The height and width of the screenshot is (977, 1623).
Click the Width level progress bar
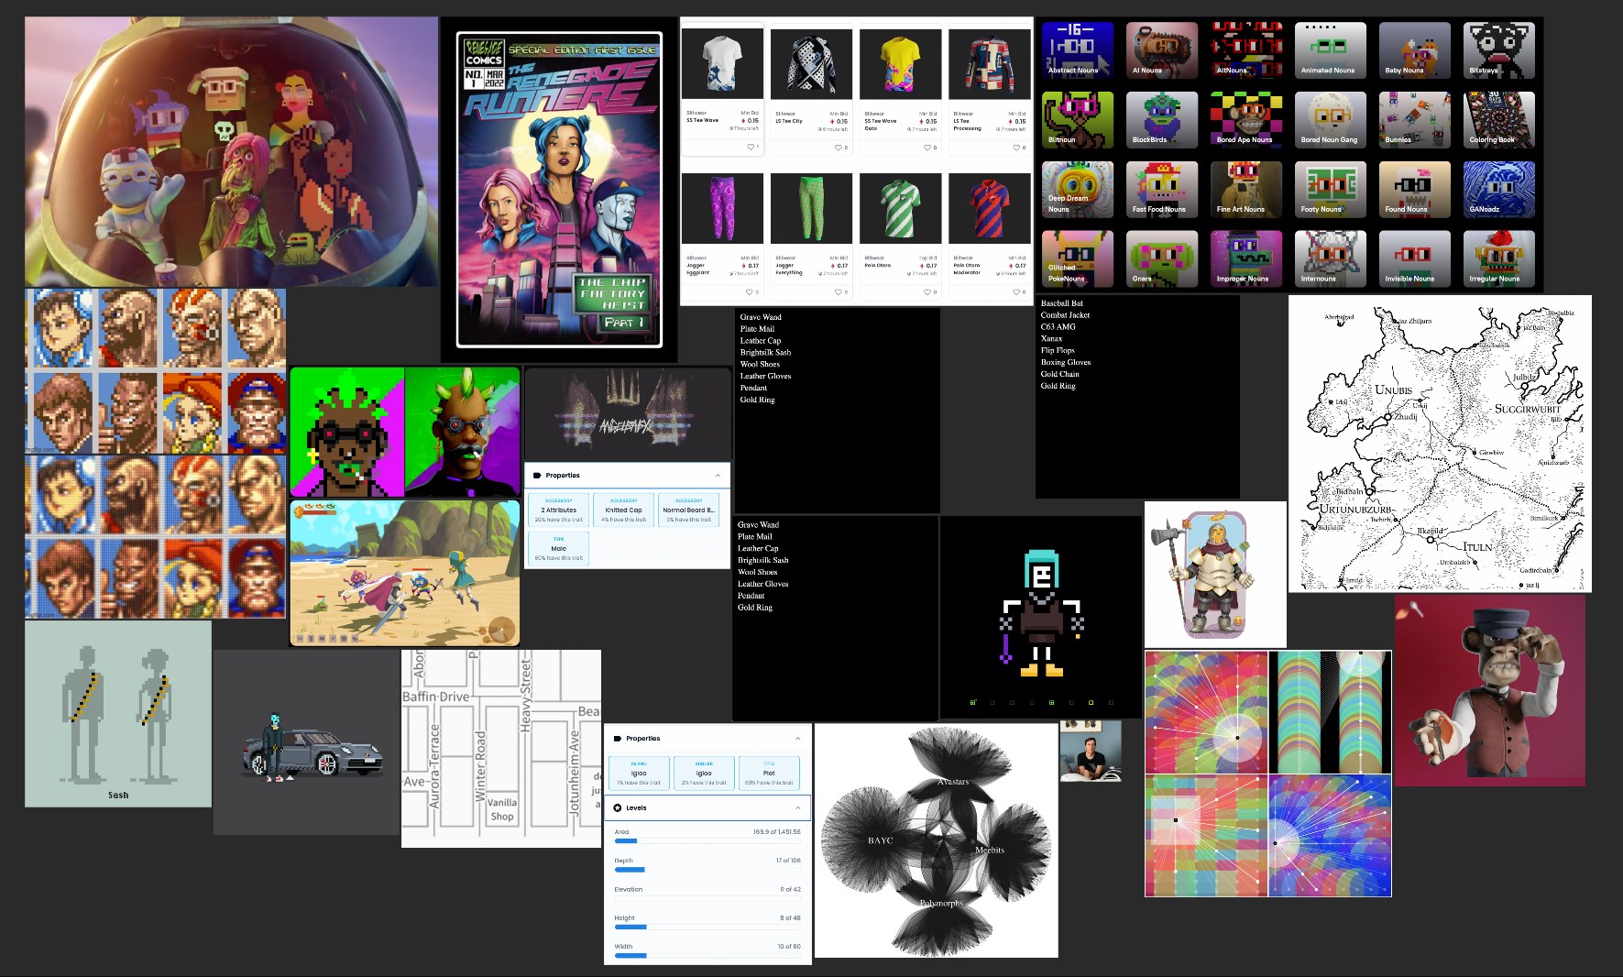[707, 955]
